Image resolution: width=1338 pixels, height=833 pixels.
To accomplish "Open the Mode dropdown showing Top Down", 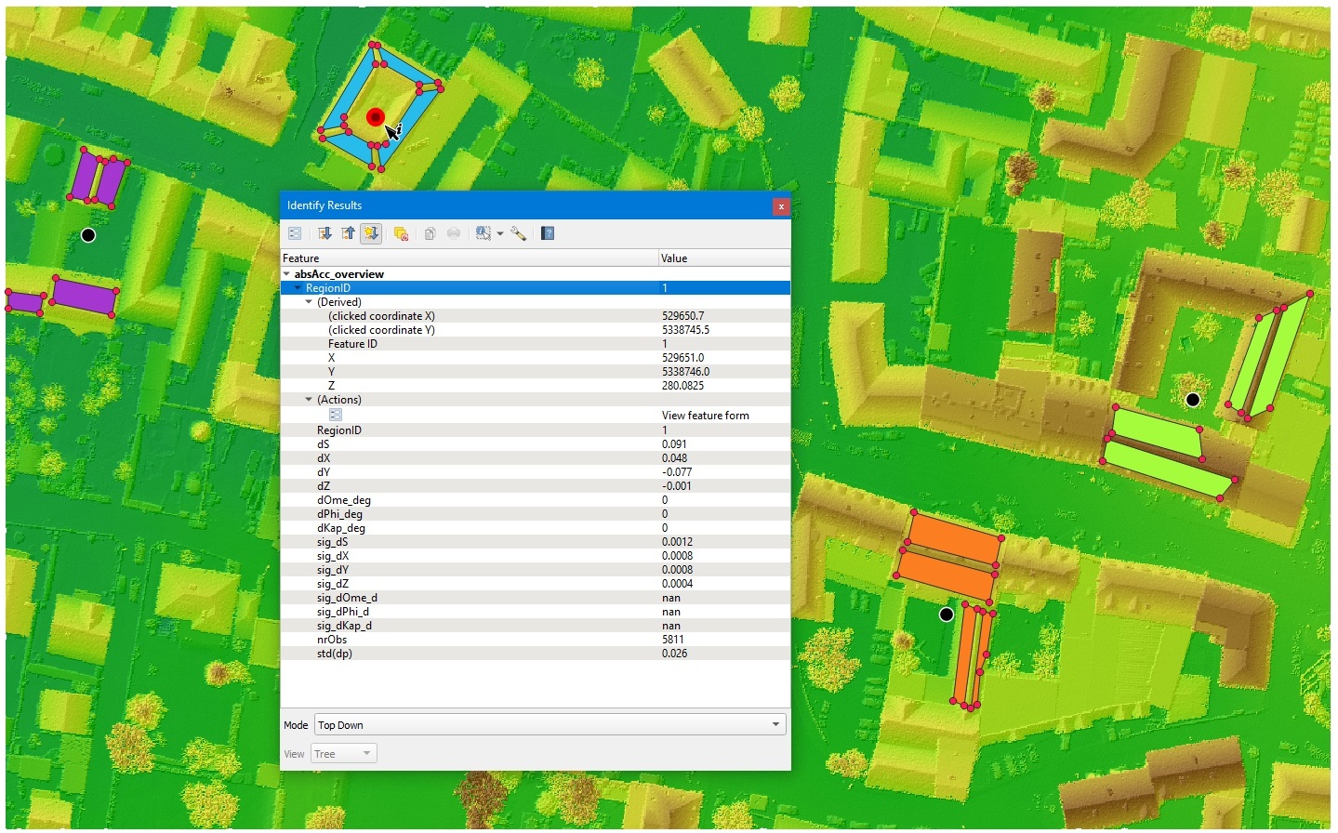I will tap(550, 725).
